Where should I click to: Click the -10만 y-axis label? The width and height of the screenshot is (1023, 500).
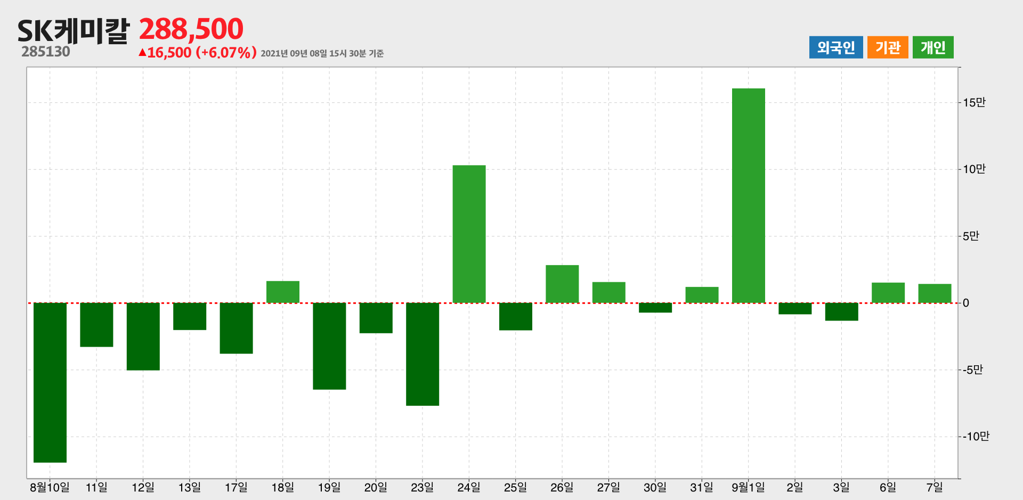[976, 437]
